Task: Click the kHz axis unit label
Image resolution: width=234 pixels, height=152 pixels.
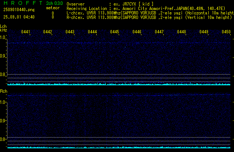Action: click(x=3, y=30)
